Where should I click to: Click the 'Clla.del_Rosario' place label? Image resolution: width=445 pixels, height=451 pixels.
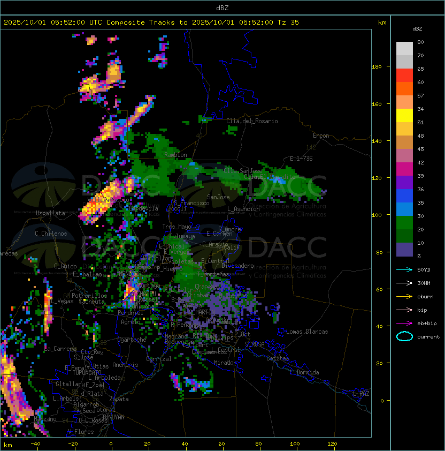(252, 121)
